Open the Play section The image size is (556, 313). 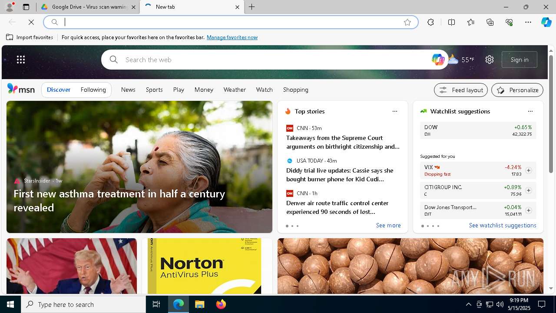coord(179,90)
